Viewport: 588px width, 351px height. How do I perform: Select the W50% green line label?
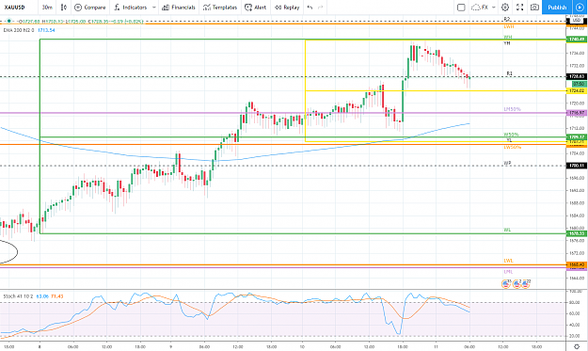[511, 135]
